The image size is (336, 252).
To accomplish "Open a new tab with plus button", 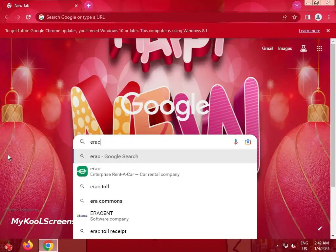I will pyautogui.click(x=89, y=6).
